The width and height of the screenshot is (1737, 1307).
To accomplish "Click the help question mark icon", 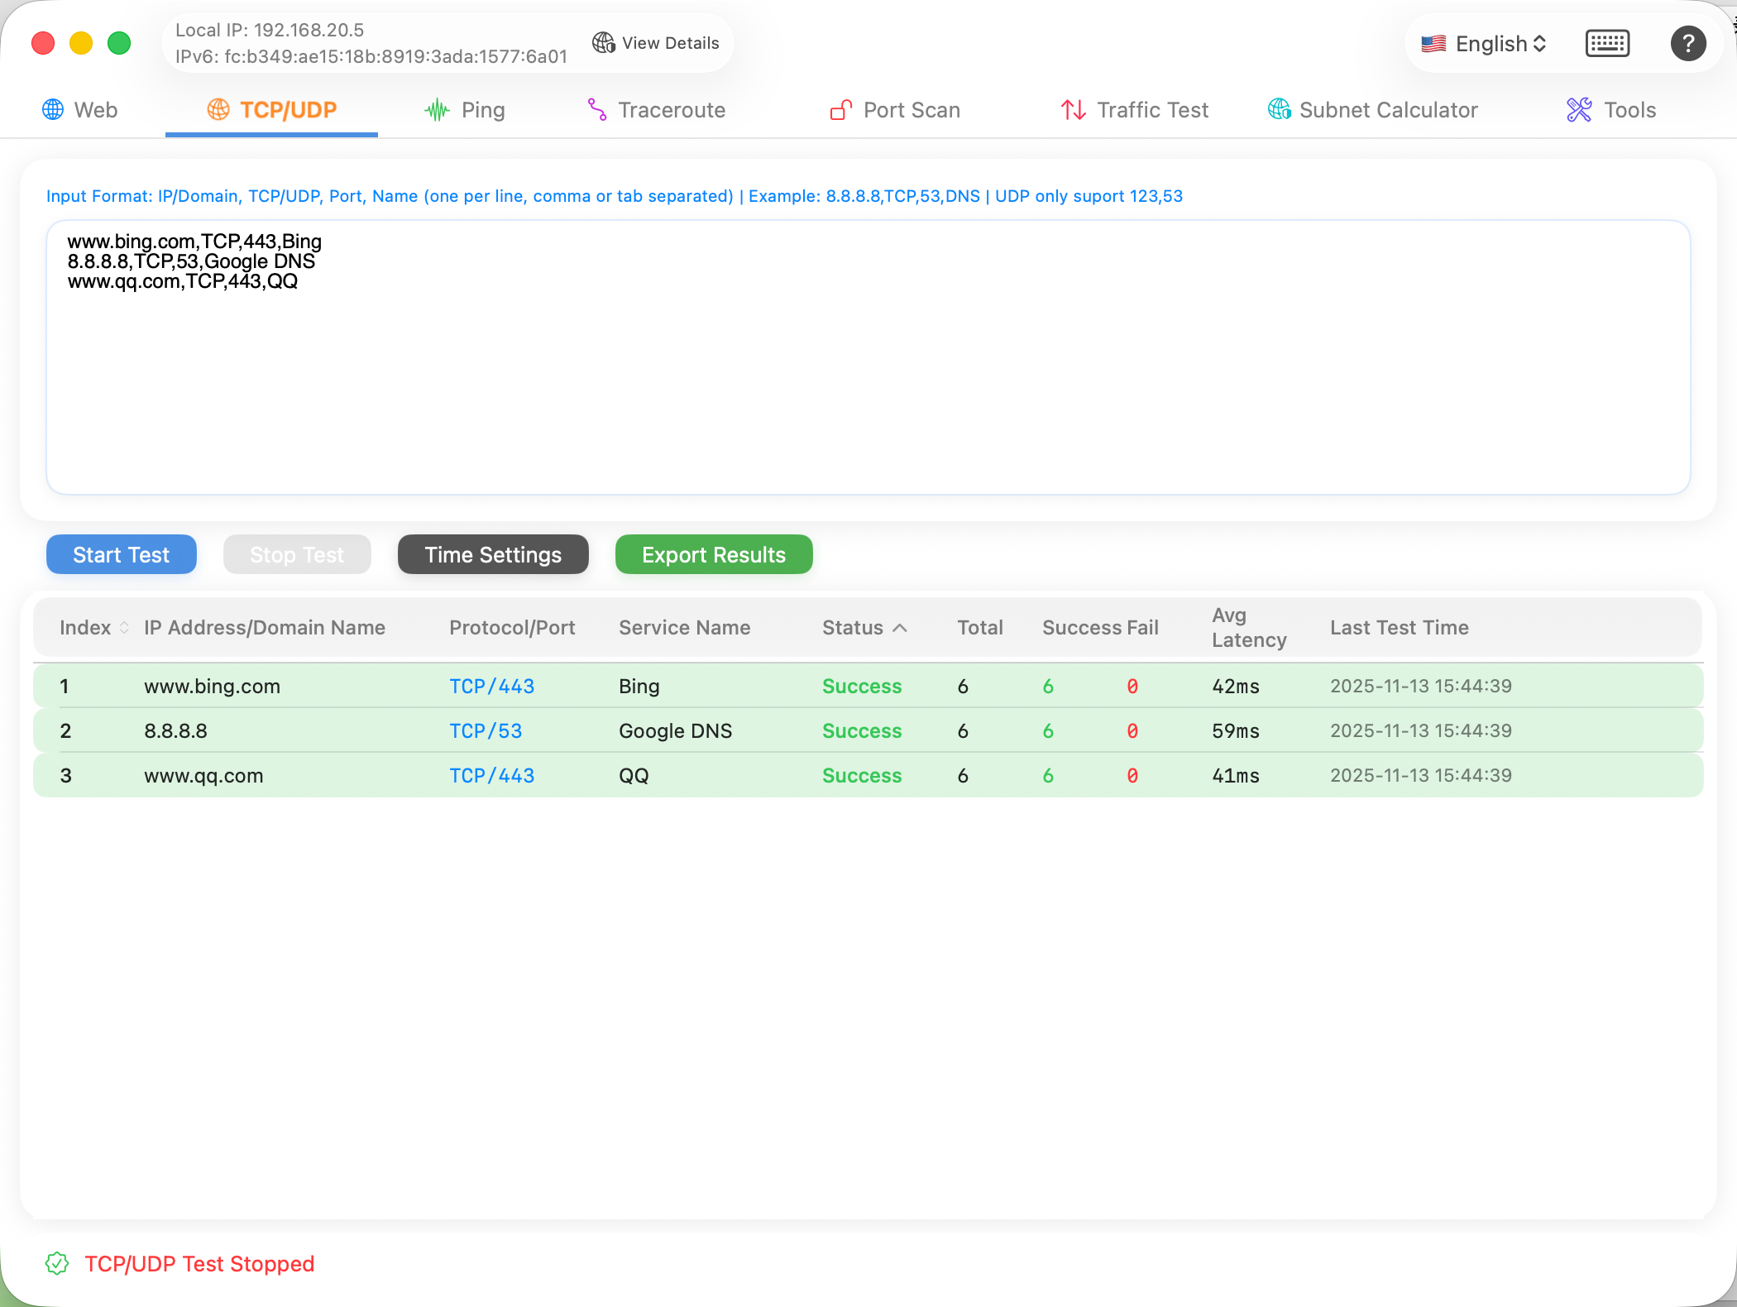I will point(1688,43).
